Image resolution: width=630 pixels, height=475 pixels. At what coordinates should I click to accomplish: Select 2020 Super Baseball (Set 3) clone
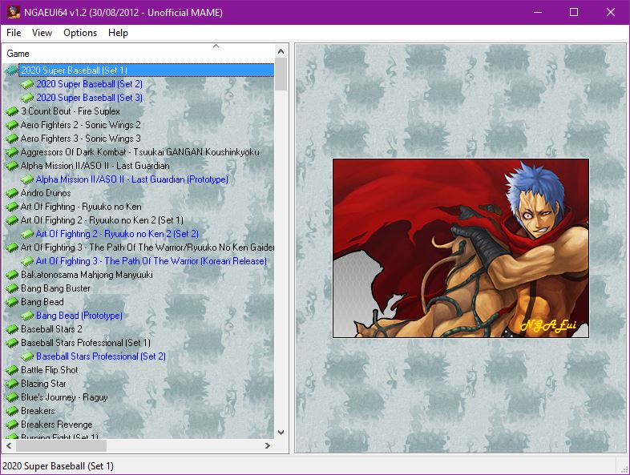[x=89, y=98]
